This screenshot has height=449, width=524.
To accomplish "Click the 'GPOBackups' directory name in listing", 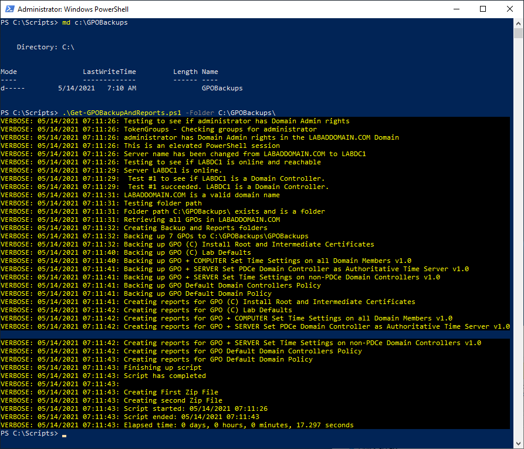I will (x=222, y=88).
